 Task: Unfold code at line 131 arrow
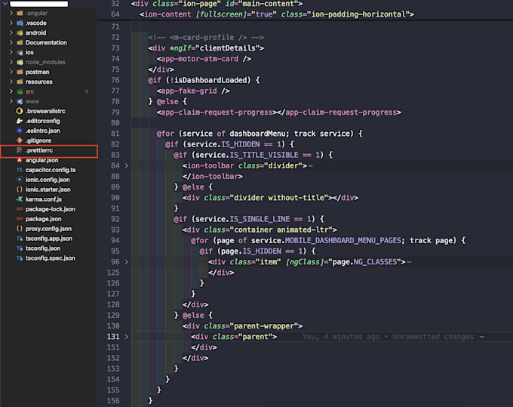126,337
